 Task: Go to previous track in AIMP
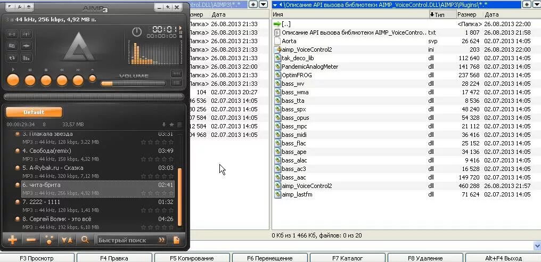coord(62,80)
